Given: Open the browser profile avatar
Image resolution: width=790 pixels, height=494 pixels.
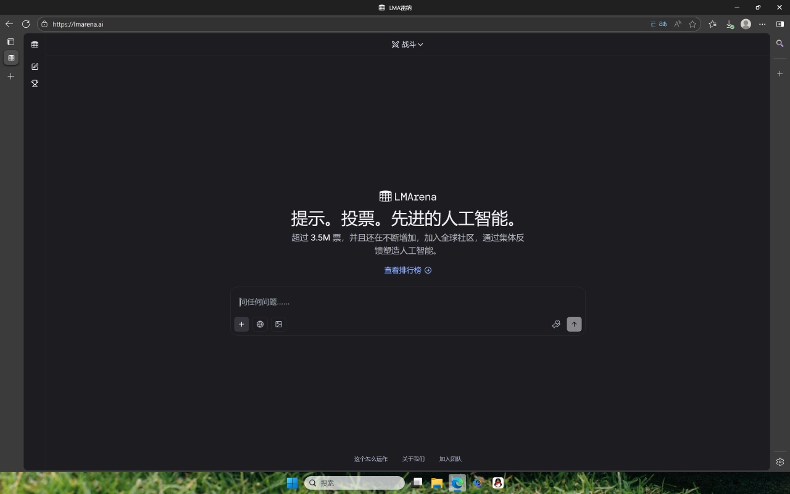Looking at the screenshot, I should pyautogui.click(x=746, y=24).
